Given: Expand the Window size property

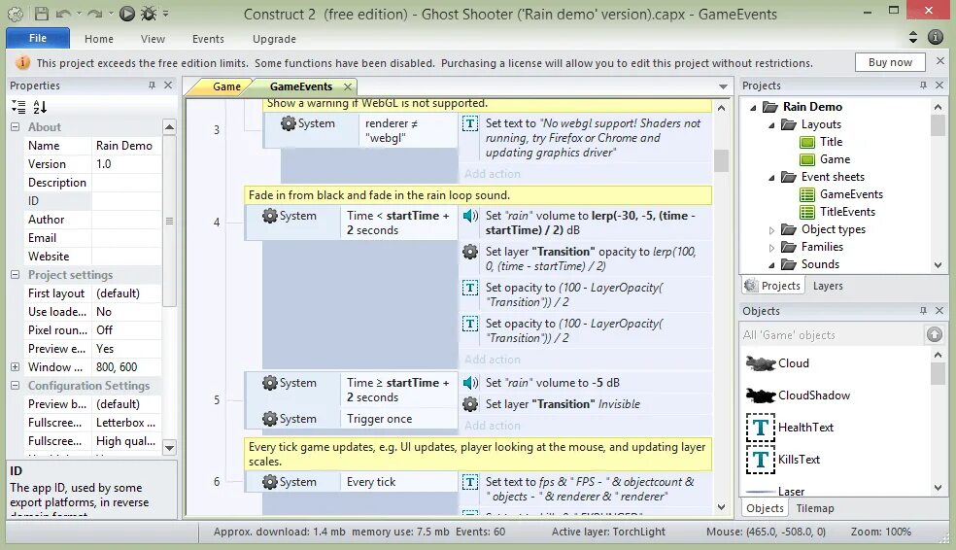Looking at the screenshot, I should point(16,366).
